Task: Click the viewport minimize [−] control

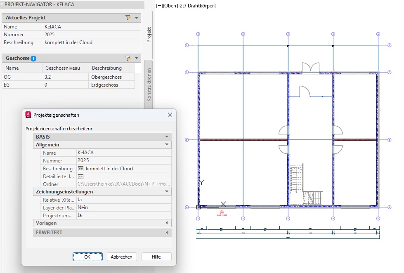Action: coord(159,6)
